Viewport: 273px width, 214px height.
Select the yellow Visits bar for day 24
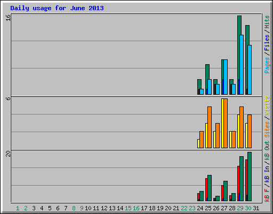coord(198,143)
